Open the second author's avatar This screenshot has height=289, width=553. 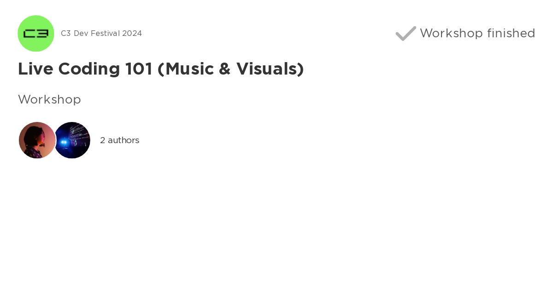pyautogui.click(x=73, y=140)
